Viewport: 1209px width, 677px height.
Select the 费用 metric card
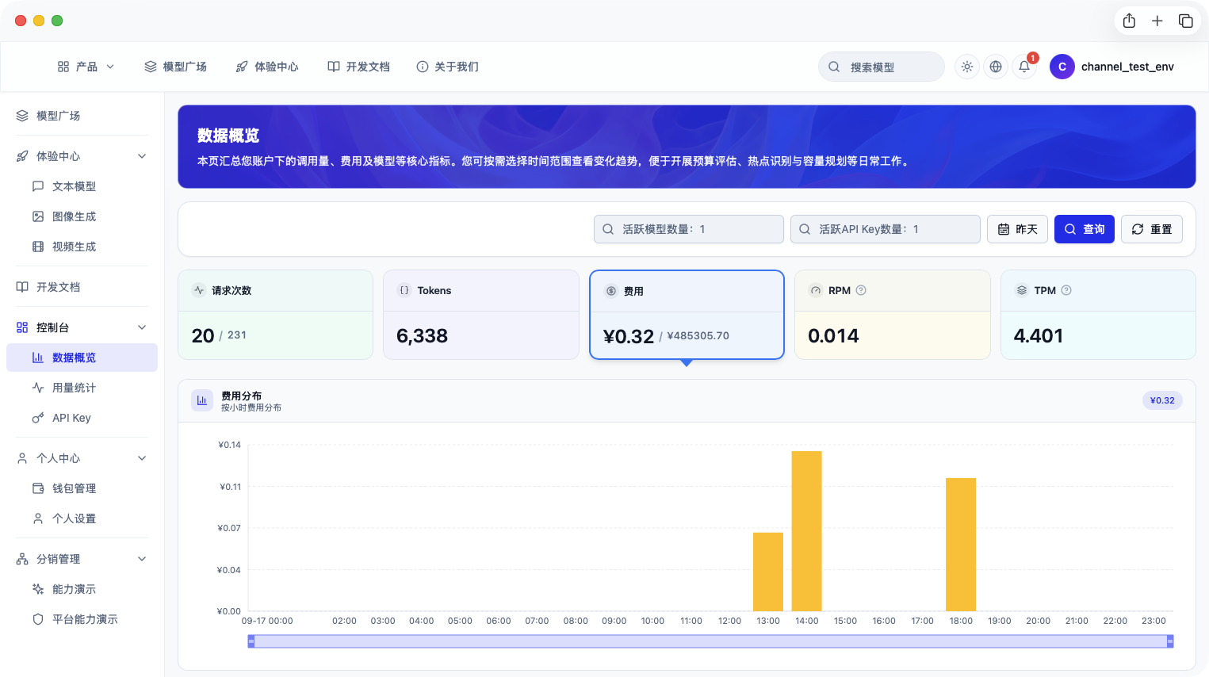click(x=687, y=315)
